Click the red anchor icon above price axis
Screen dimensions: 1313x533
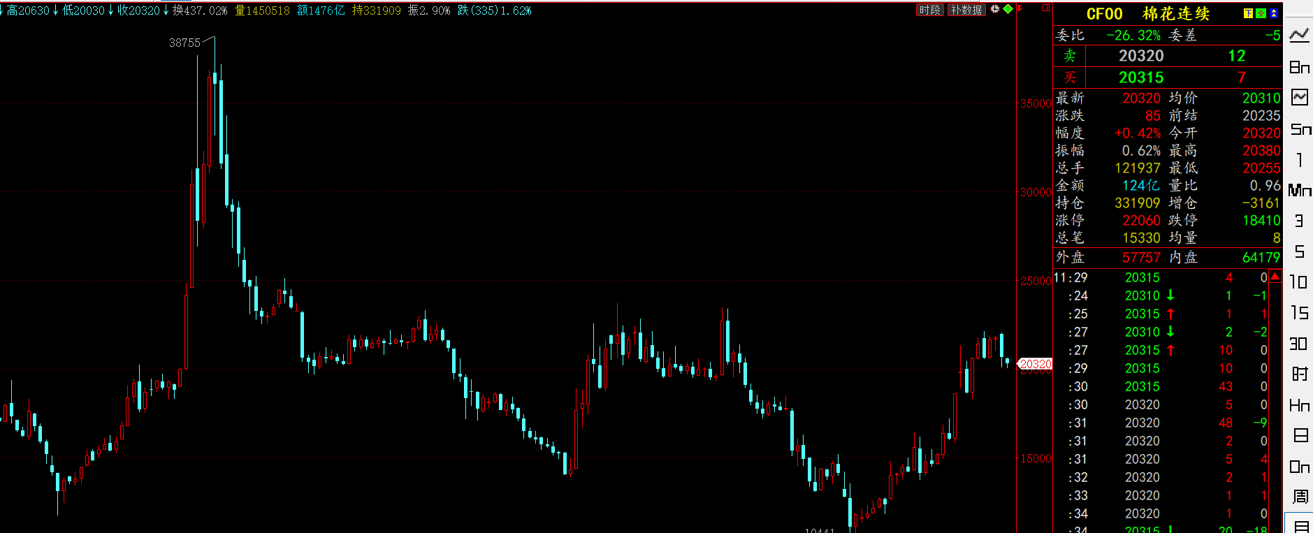pos(1020,8)
